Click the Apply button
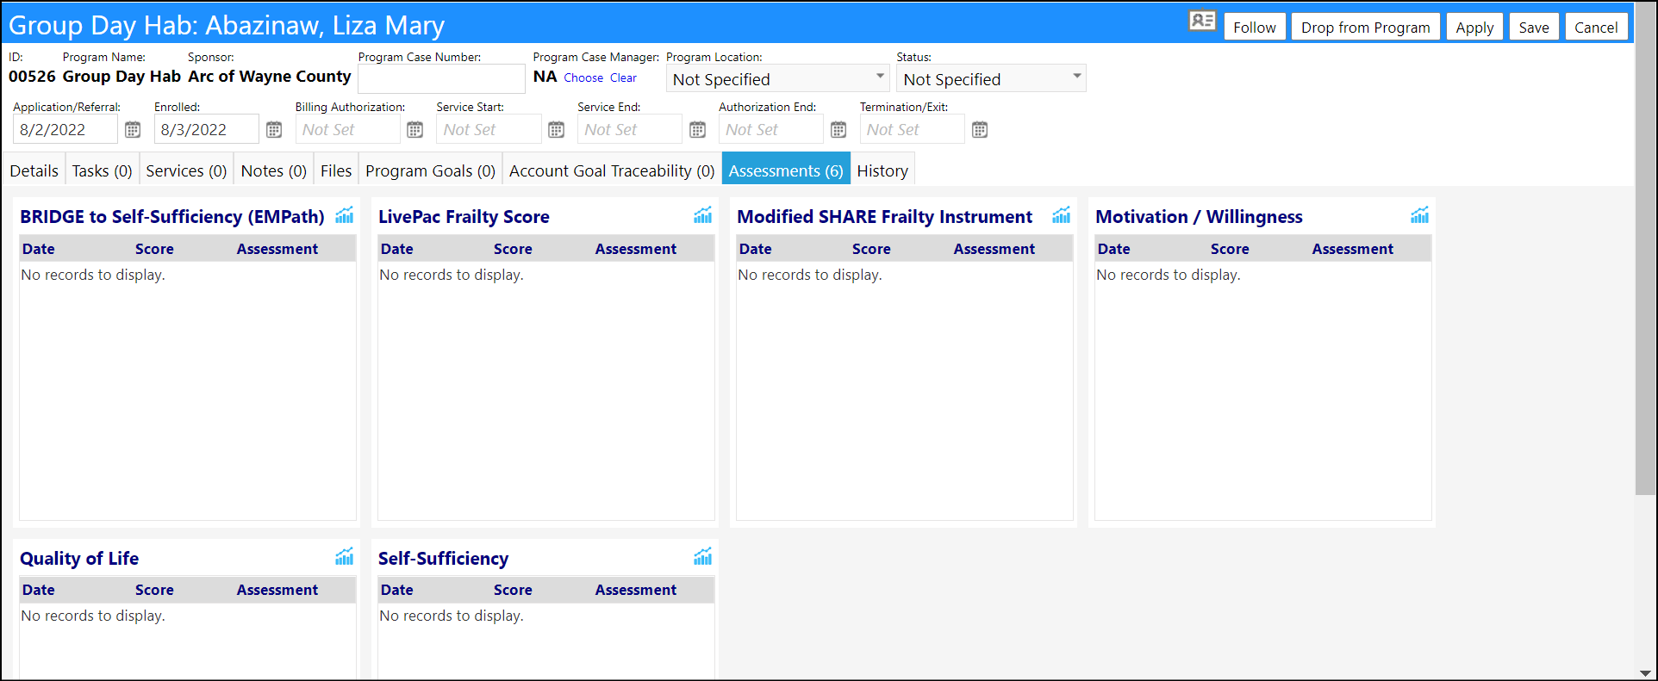This screenshot has width=1658, height=681. [x=1474, y=27]
